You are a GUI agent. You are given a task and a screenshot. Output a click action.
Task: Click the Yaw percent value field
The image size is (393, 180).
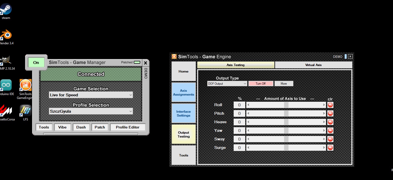point(239,131)
